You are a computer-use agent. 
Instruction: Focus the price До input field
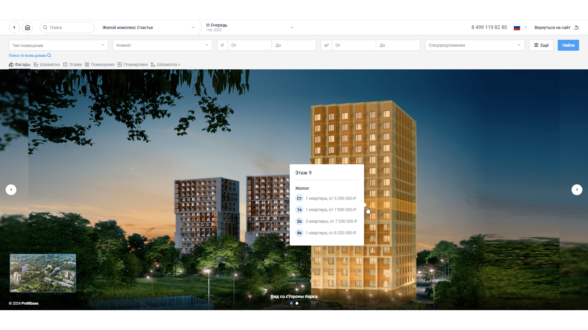pyautogui.click(x=294, y=45)
